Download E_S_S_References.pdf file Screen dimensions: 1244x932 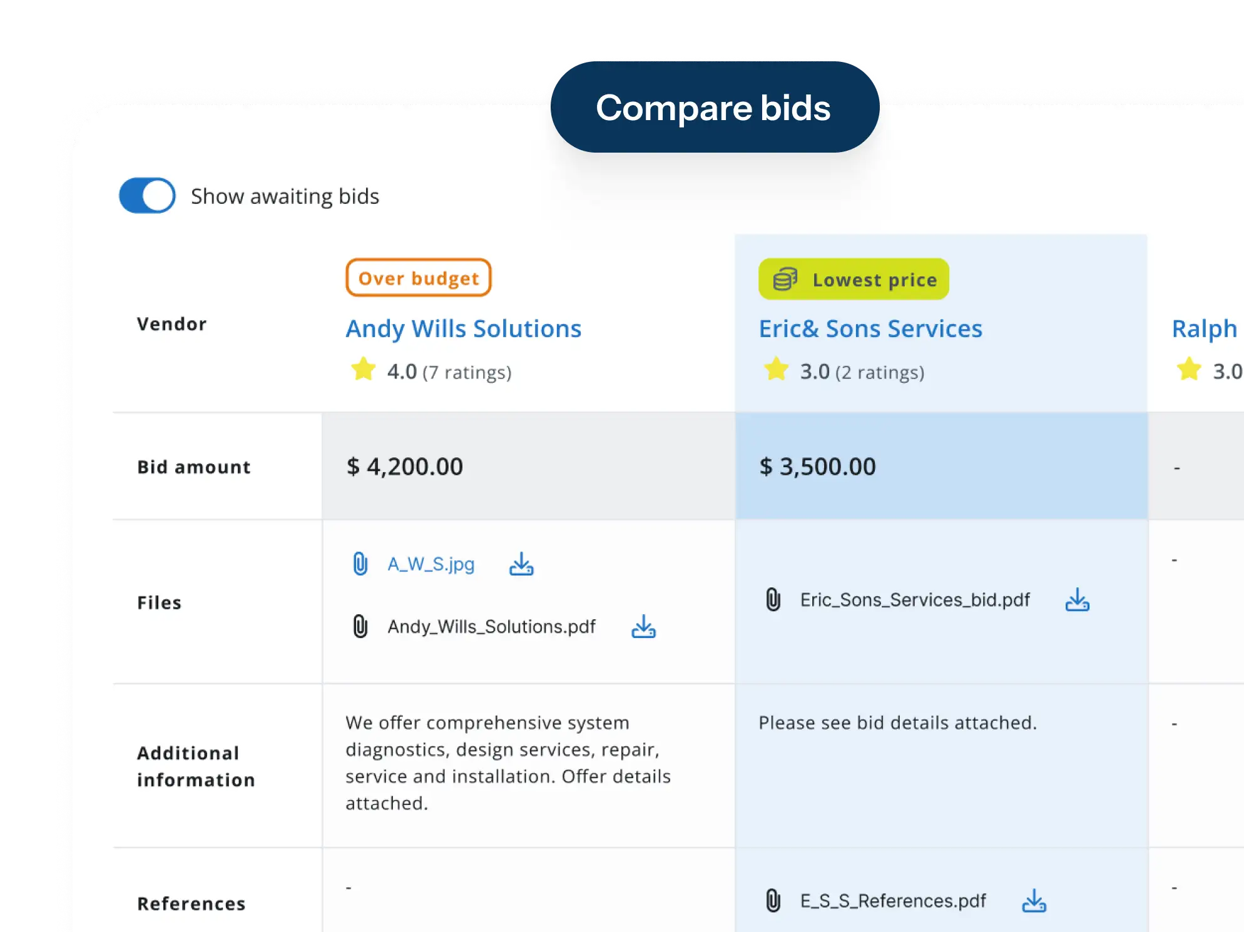click(x=1034, y=901)
